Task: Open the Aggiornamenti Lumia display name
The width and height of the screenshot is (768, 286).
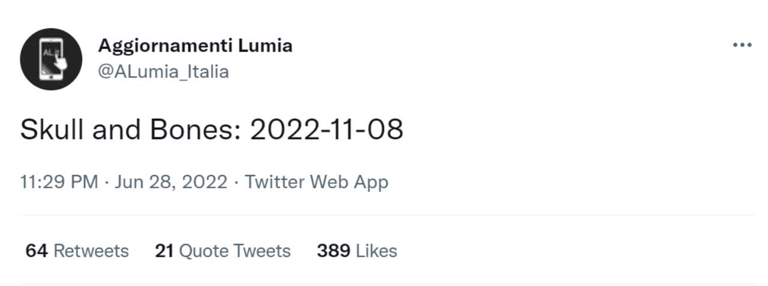Action: [195, 46]
